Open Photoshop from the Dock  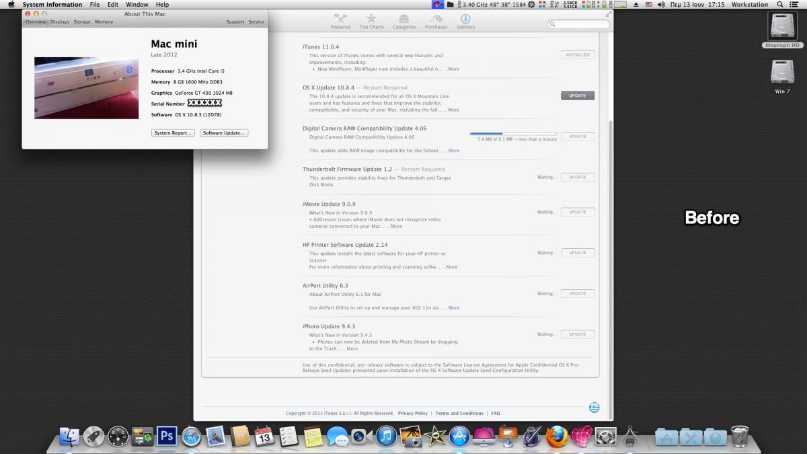coord(167,437)
